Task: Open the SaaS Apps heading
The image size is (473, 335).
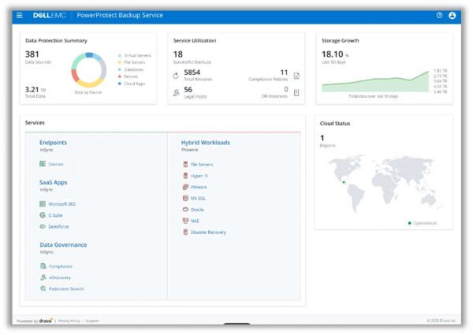Action: coord(53,182)
